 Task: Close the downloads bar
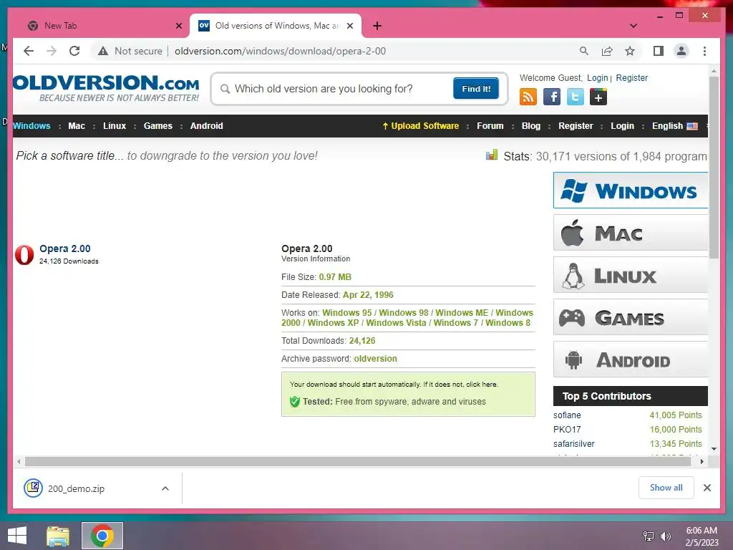click(707, 488)
